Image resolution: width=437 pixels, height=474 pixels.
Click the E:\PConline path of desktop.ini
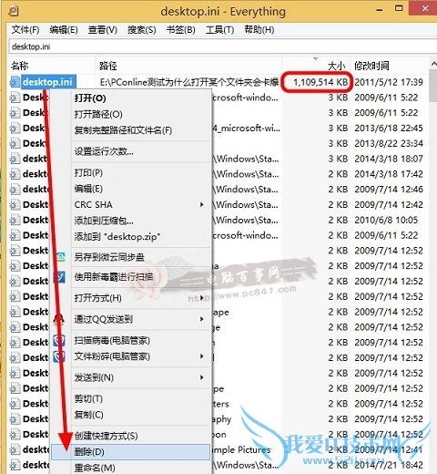[x=189, y=82]
